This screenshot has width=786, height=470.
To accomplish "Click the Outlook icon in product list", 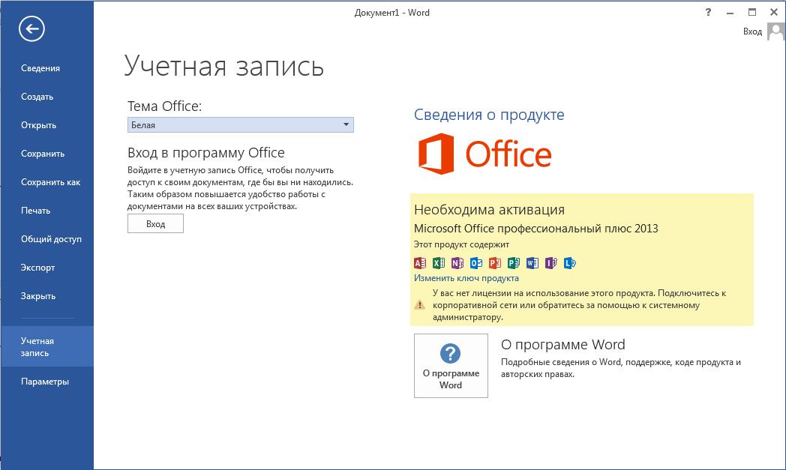I will pos(476,263).
